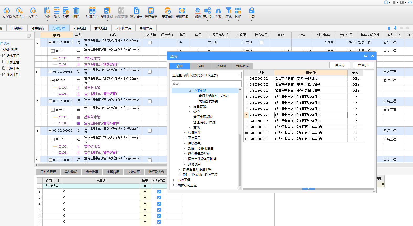Click the 整理清单 organize list icon
The width and height of the screenshot is (413, 226).
pos(151,11)
